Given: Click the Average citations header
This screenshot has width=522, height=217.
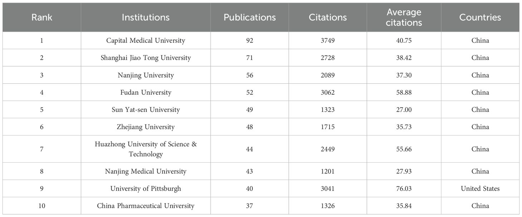Looking at the screenshot, I should pyautogui.click(x=404, y=17).
